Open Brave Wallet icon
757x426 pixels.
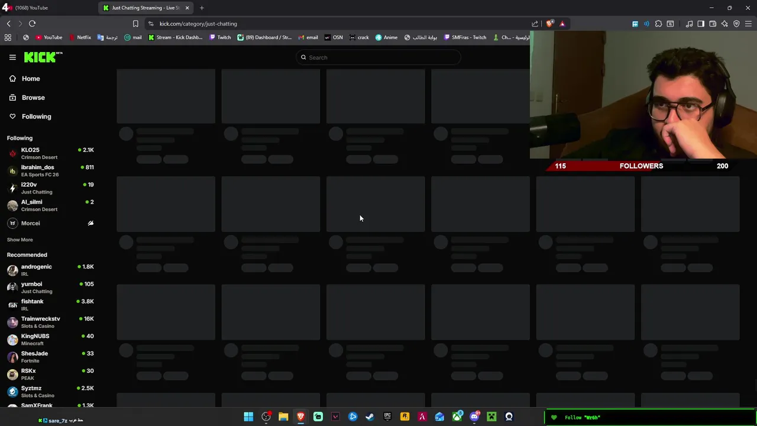coord(713,24)
